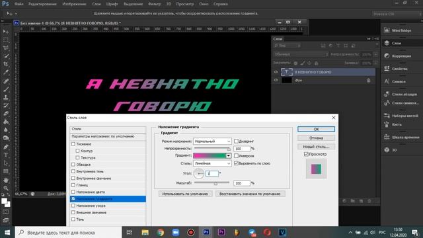This screenshot has width=423, height=238.
Task: Click the Windows search box in taskbar
Action: (68, 232)
